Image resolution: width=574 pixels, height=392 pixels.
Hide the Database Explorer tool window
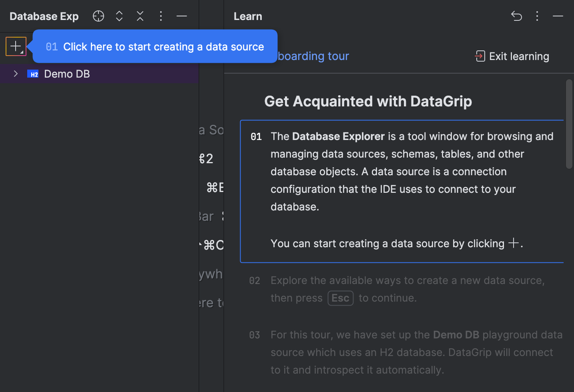tap(182, 16)
